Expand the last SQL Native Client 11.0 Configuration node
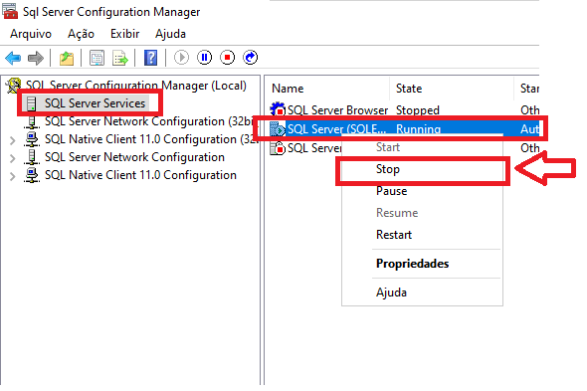The image size is (587, 391). point(12,176)
